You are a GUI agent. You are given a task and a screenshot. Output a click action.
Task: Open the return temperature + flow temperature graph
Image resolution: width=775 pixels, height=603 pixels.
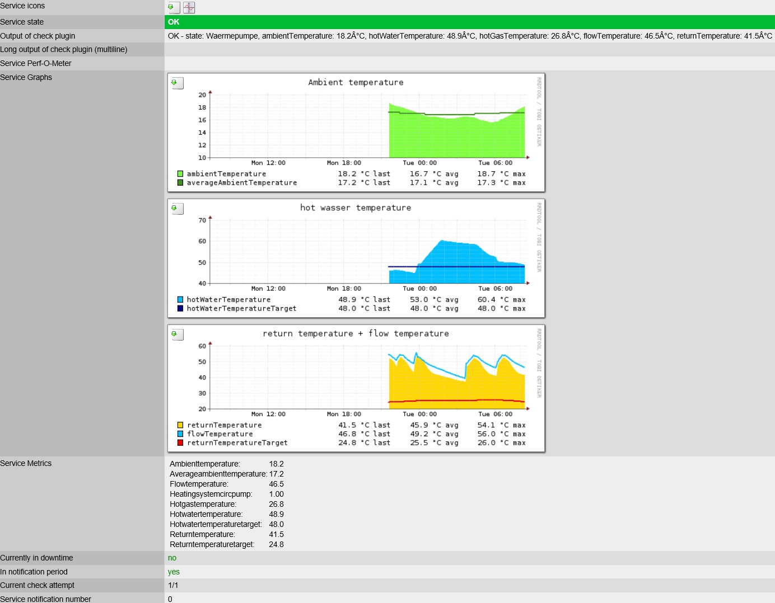tap(356, 388)
